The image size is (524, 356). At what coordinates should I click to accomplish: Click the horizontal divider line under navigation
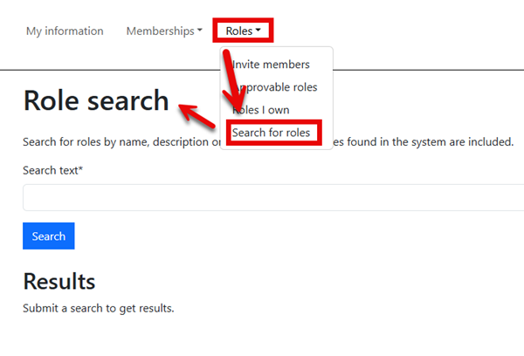pyautogui.click(x=262, y=70)
